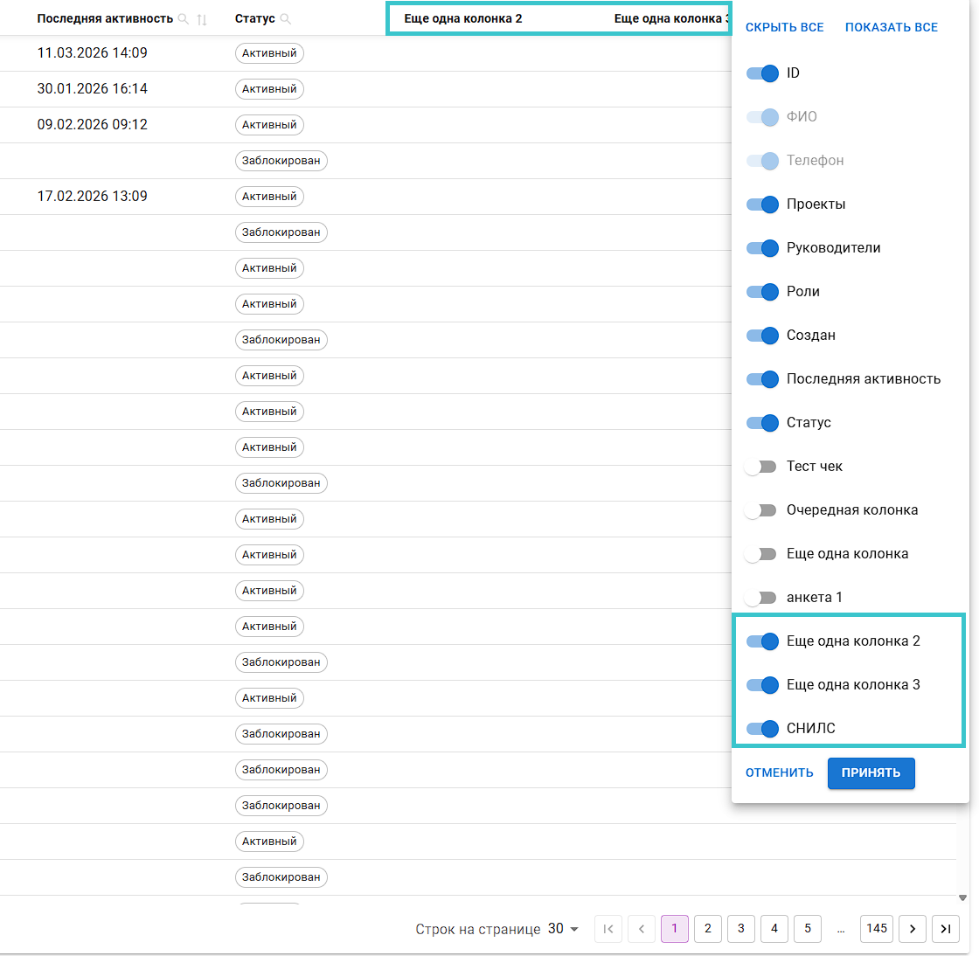Click ОТМЕНИТЬ to cancel column changes
The width and height of the screenshot is (979, 956).
[x=779, y=772]
